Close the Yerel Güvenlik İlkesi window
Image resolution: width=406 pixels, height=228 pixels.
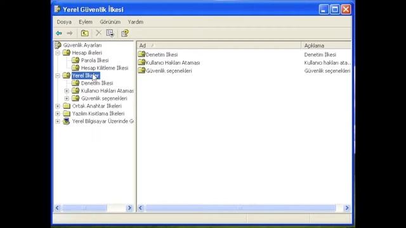346,9
